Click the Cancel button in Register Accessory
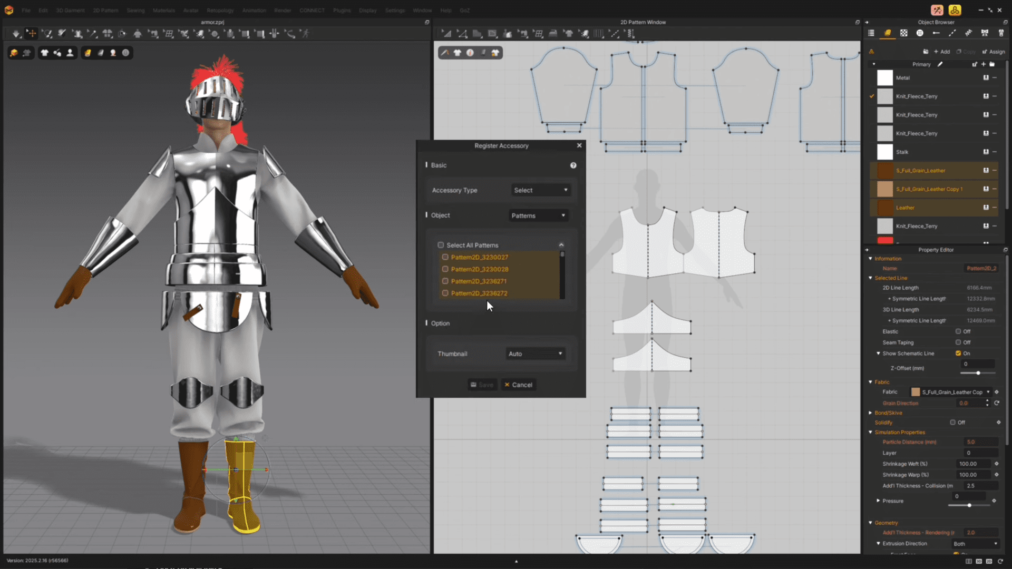Viewport: 1012px width, 569px height. [x=518, y=385]
